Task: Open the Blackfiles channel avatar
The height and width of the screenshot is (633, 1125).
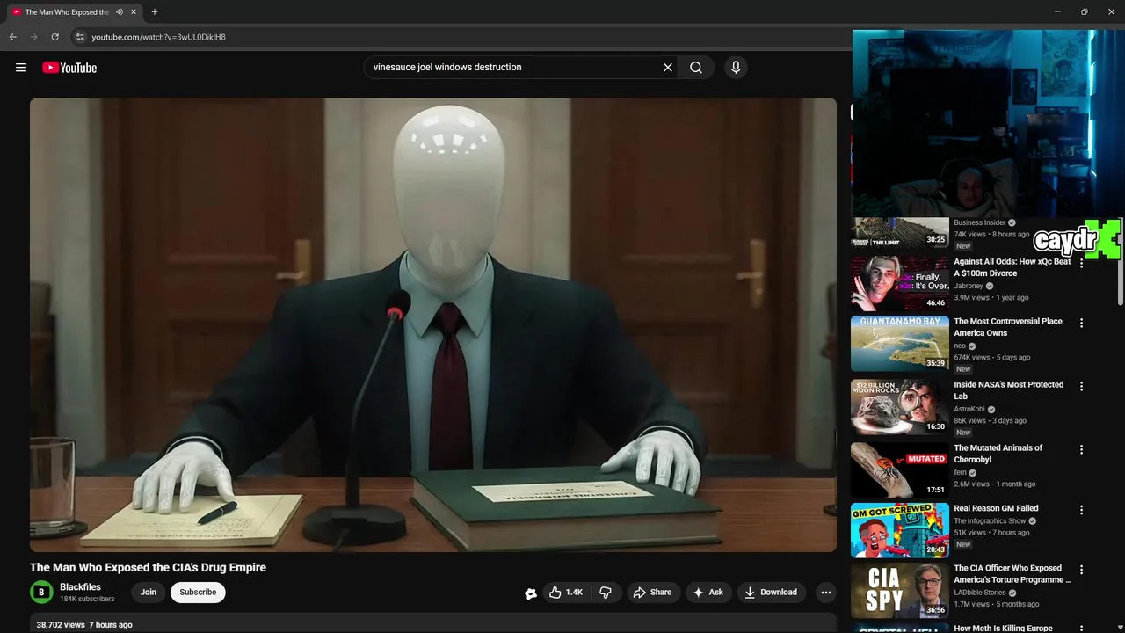Action: (40, 593)
